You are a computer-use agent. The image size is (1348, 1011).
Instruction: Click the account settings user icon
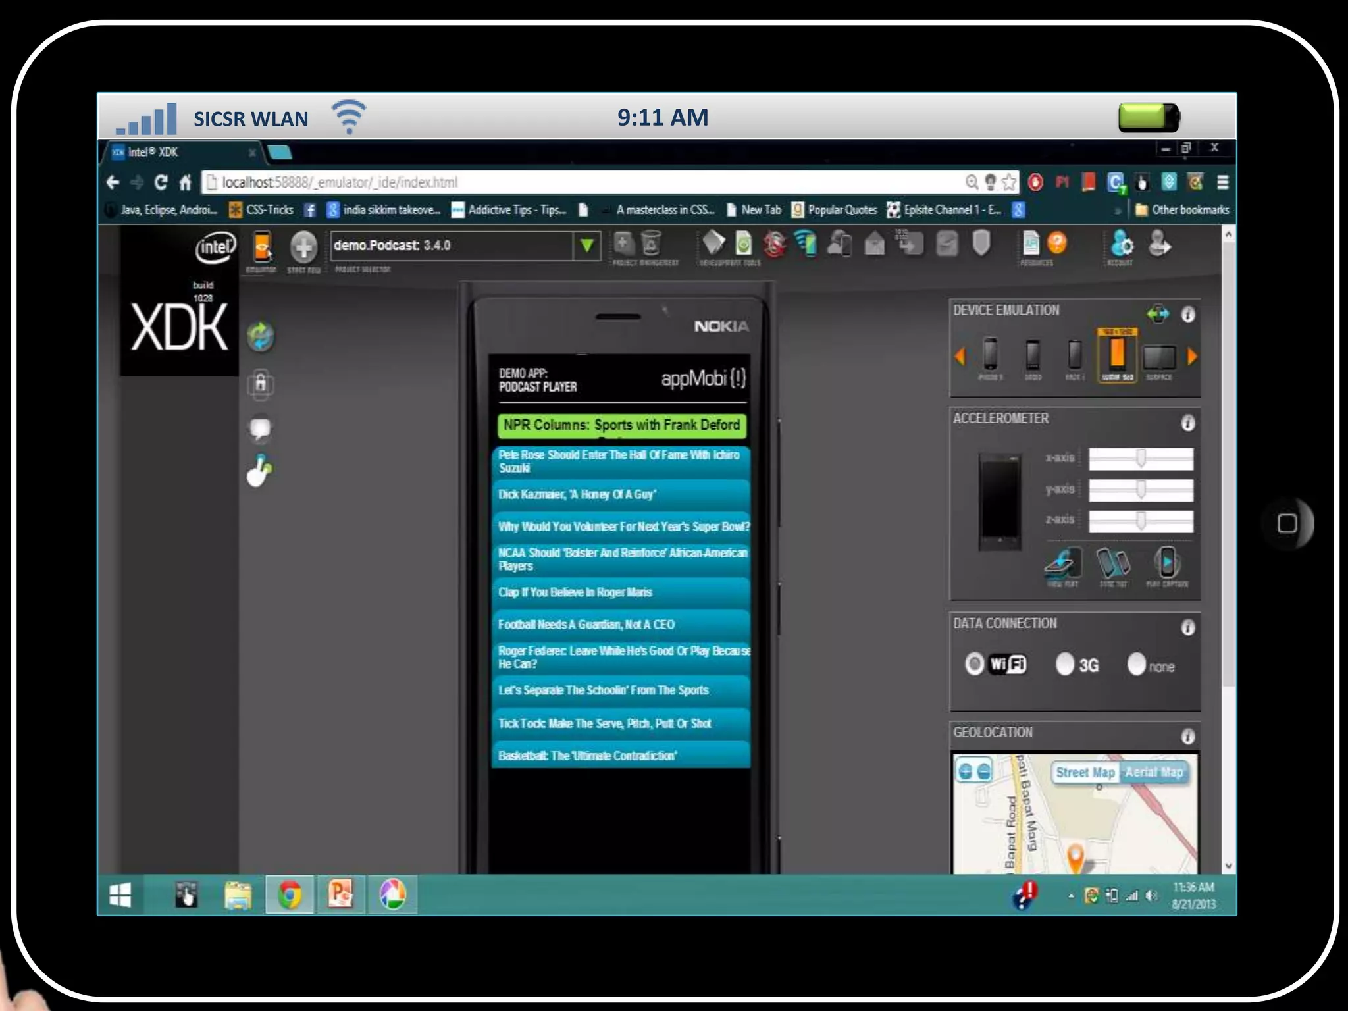(1121, 244)
